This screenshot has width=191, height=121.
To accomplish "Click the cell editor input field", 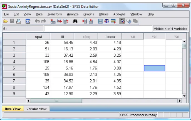I will [98, 29].
